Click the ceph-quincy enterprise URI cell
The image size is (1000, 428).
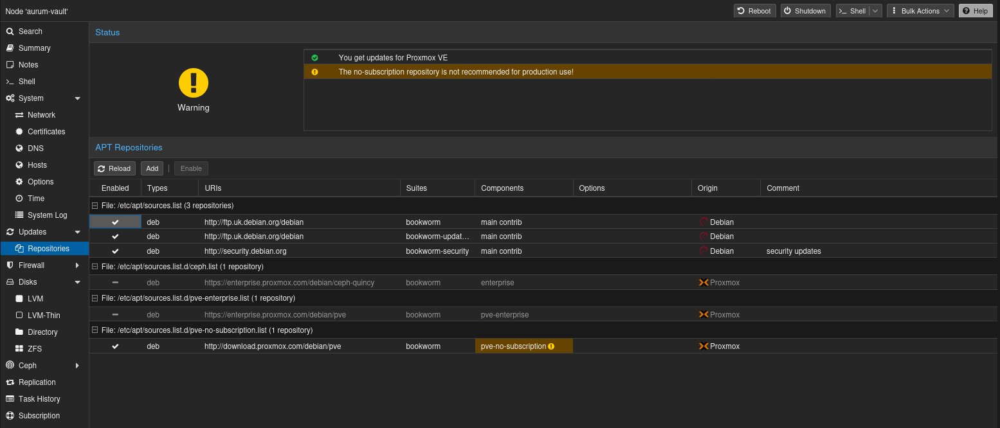click(x=299, y=283)
